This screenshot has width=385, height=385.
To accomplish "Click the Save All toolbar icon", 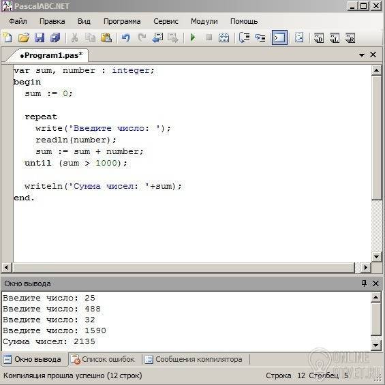I will (55, 38).
